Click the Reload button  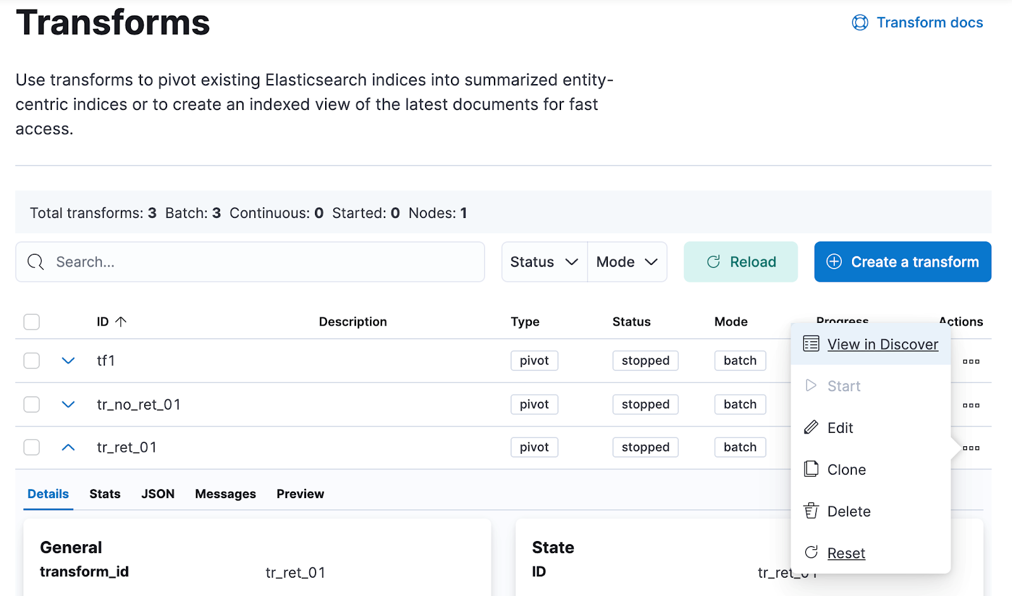(x=740, y=262)
